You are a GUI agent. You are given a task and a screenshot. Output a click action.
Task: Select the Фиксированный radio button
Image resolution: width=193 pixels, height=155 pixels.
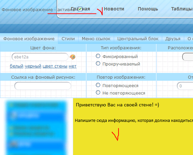(98, 56)
